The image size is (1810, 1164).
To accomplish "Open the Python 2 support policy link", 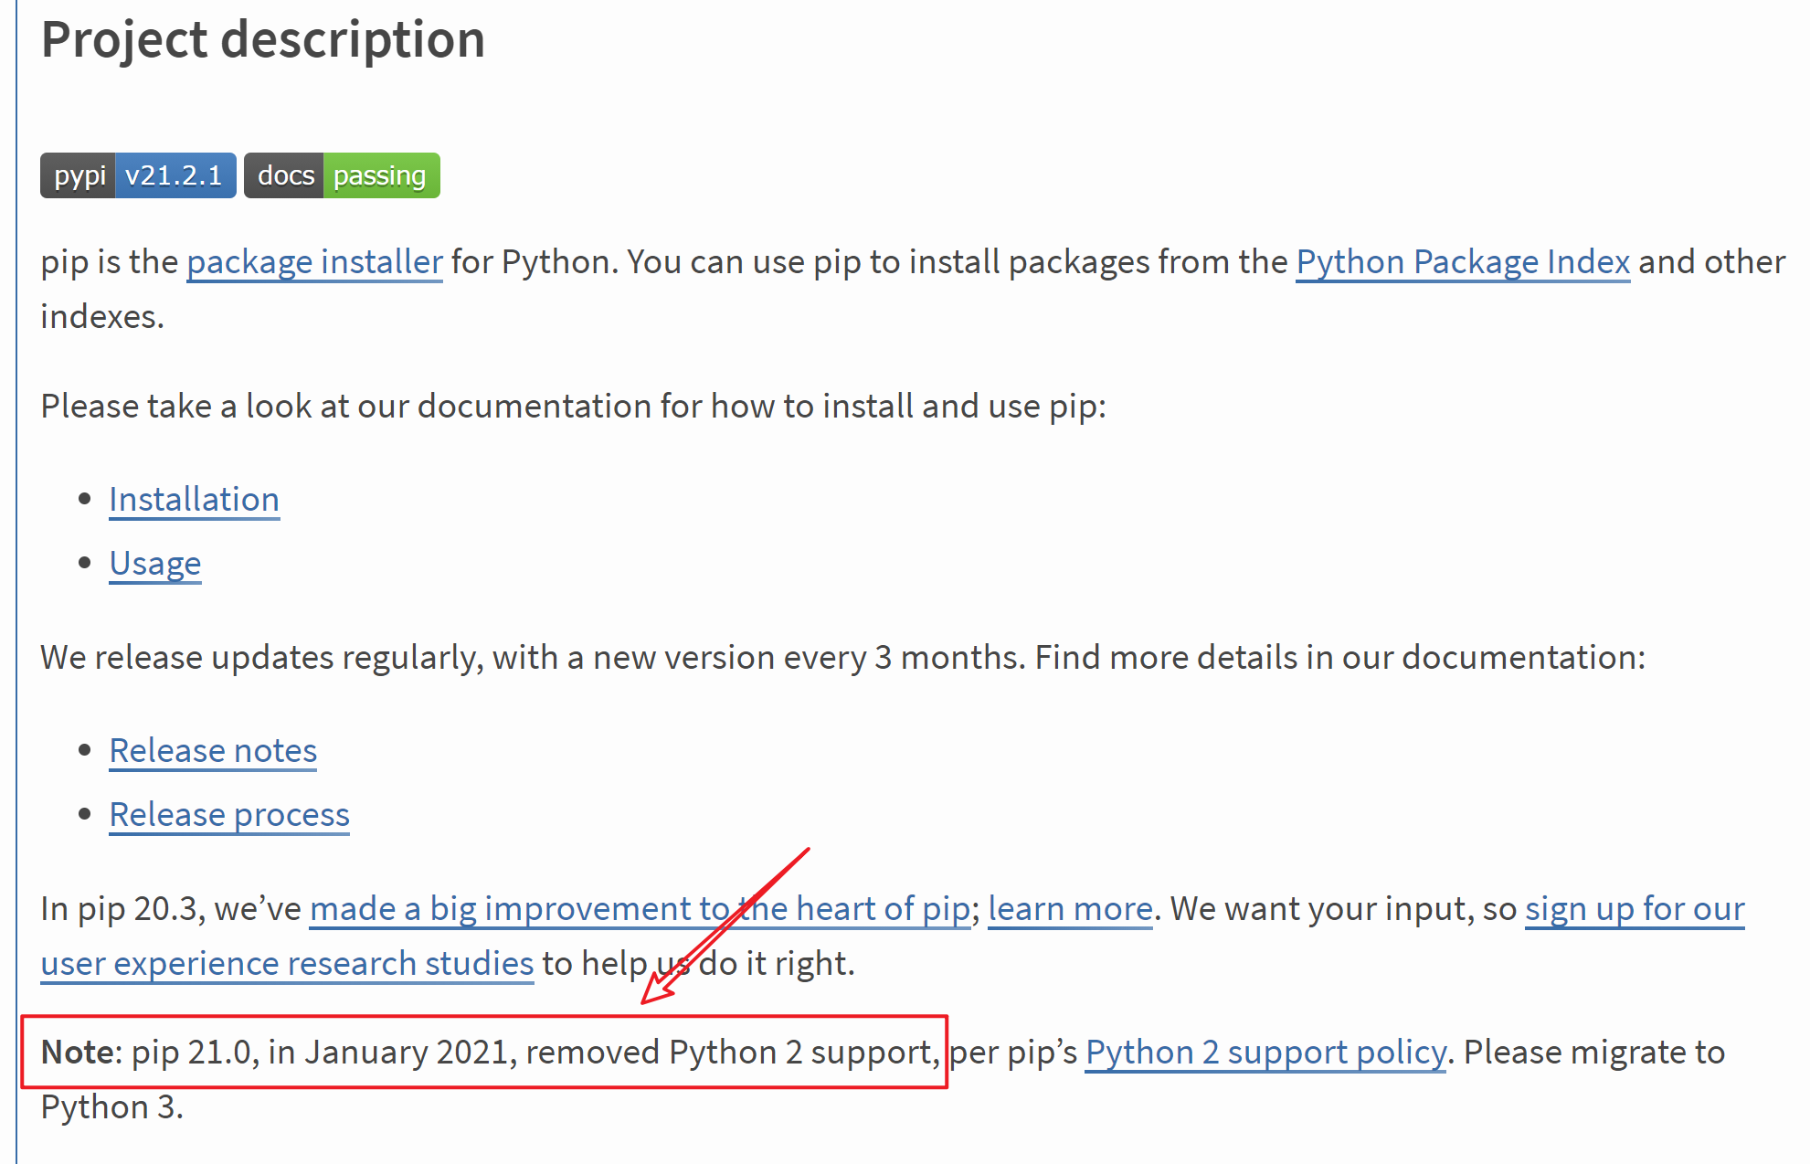I will coord(1265,1052).
